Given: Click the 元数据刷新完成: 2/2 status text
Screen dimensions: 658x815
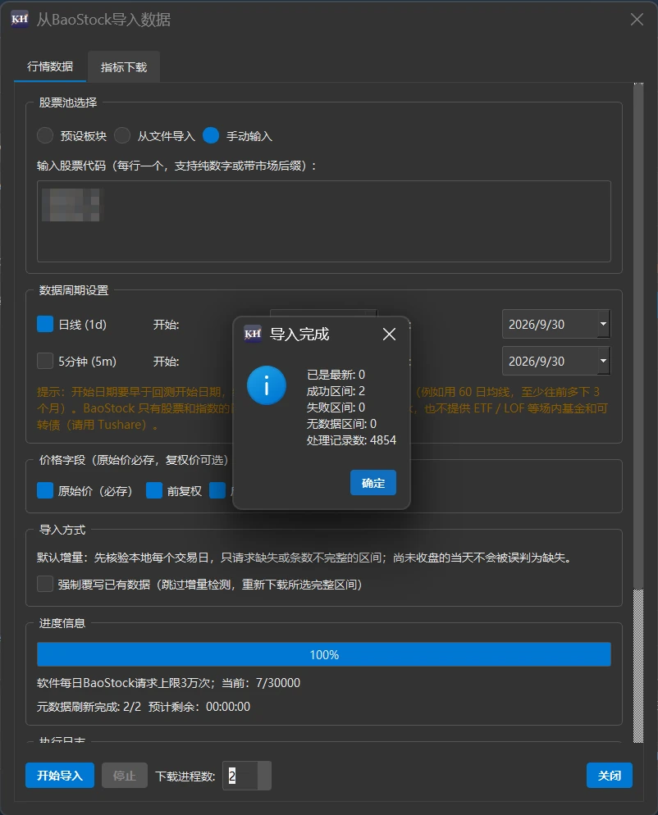Looking at the screenshot, I should (x=89, y=707).
